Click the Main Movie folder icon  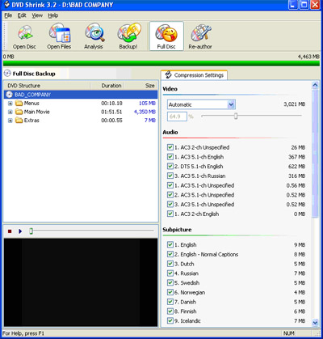[19, 112]
